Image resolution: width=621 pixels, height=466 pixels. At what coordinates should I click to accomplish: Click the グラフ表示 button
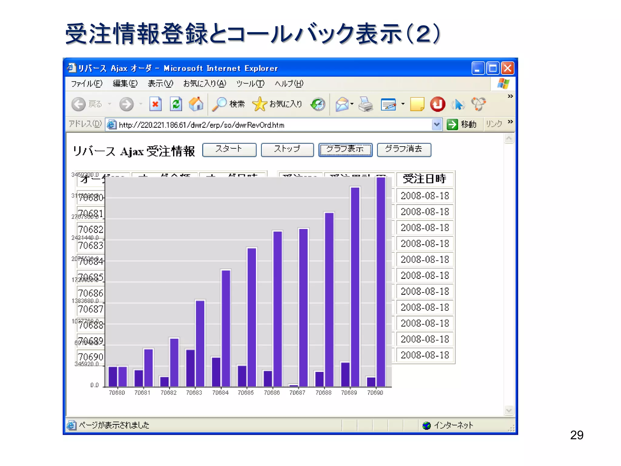click(x=345, y=150)
